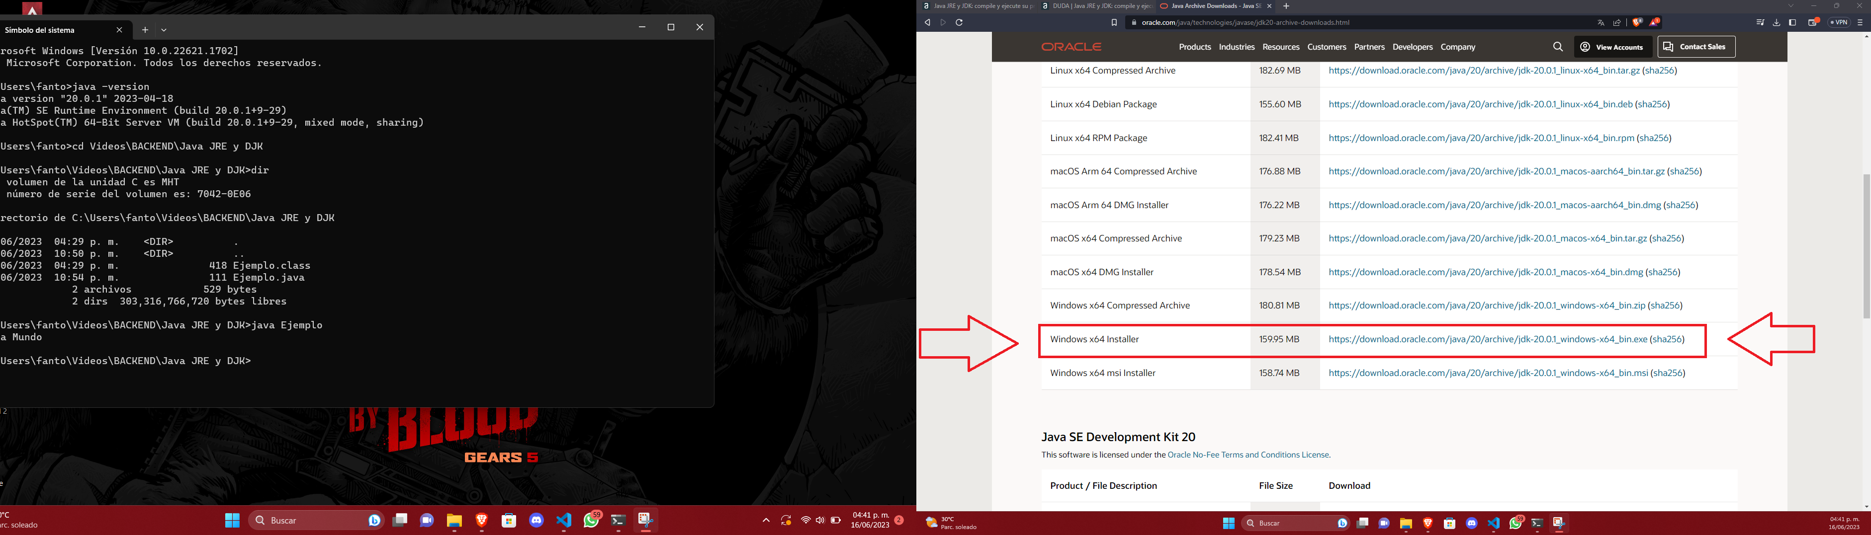Image resolution: width=1871 pixels, height=535 pixels.
Task: Open the Oracle No-Fee Terms and Conditions License
Action: click(x=1248, y=455)
